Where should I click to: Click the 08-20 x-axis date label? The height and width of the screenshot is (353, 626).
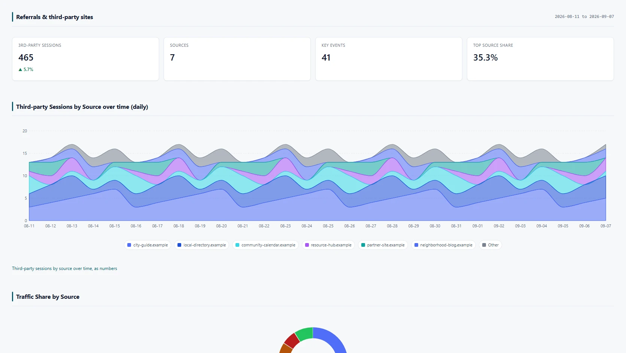(x=221, y=226)
